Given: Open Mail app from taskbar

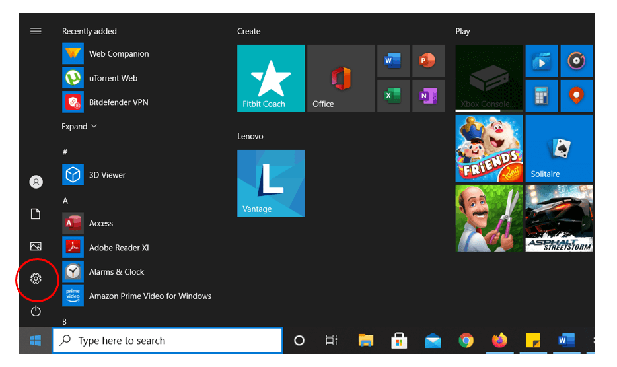Looking at the screenshot, I should [433, 340].
